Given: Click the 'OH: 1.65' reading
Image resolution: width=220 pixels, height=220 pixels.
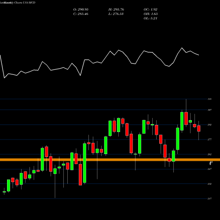Looking at the screenshot, I should tap(150, 14).
